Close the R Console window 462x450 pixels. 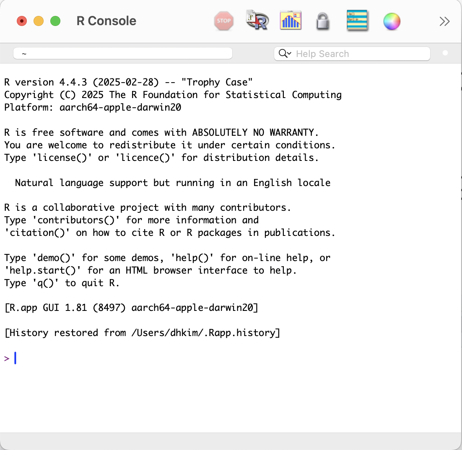(22, 21)
